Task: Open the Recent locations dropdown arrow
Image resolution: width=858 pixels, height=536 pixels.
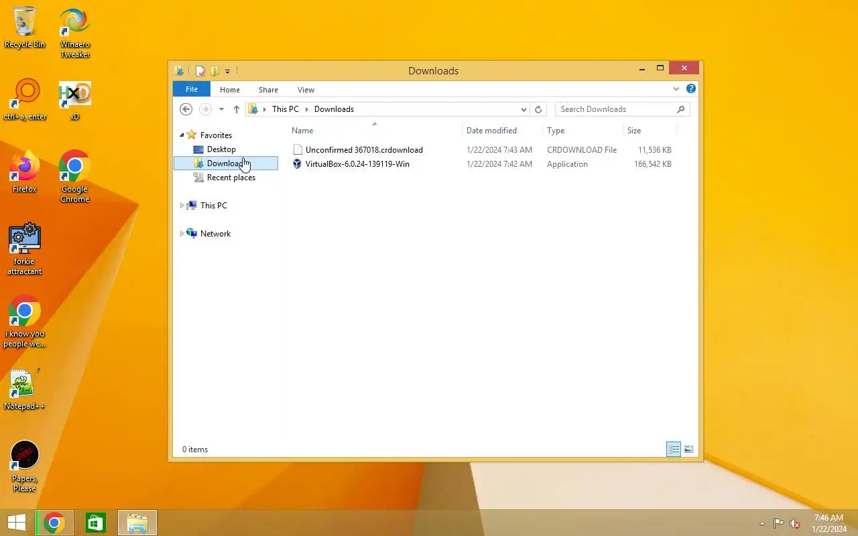Action: point(221,109)
